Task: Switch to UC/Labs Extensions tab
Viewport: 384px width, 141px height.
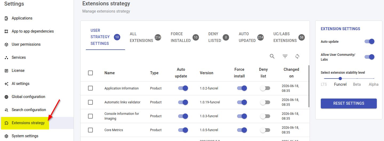Action: click(289, 37)
